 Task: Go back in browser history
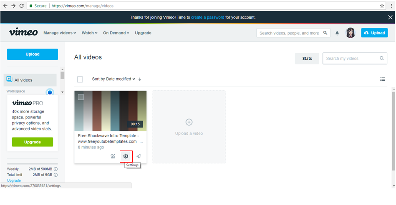click(x=5, y=6)
